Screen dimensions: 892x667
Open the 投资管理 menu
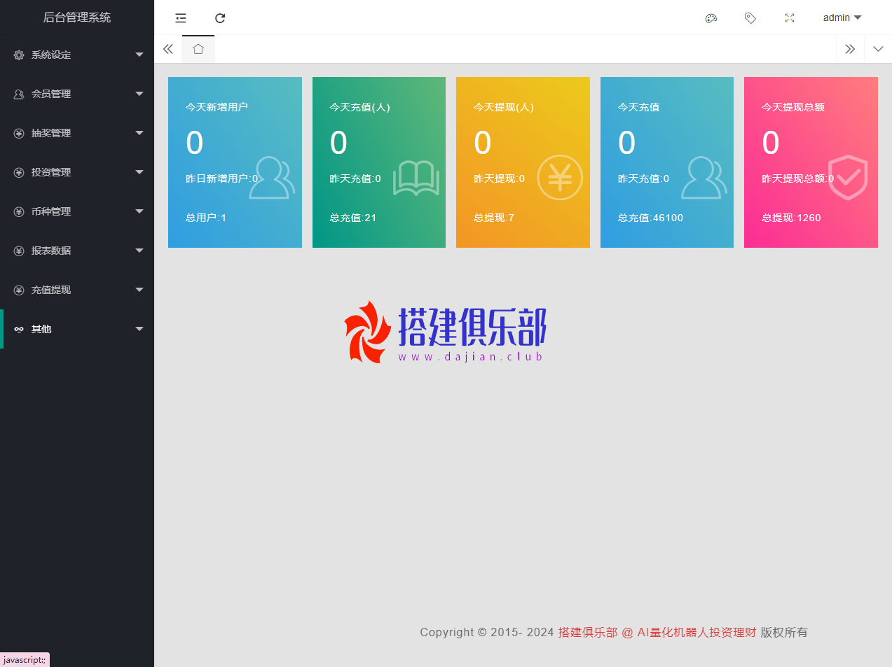(77, 172)
